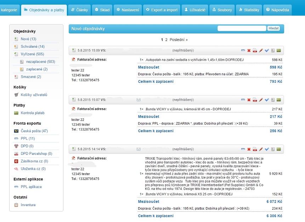
Task: Delete the 14:14 order with red X
Action: [x=249, y=149]
